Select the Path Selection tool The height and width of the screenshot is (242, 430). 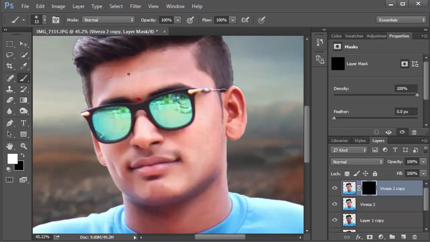coord(10,134)
